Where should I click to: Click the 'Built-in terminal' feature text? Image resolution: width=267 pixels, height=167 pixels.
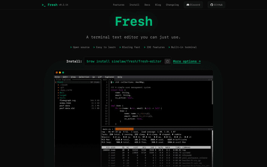[184, 47]
